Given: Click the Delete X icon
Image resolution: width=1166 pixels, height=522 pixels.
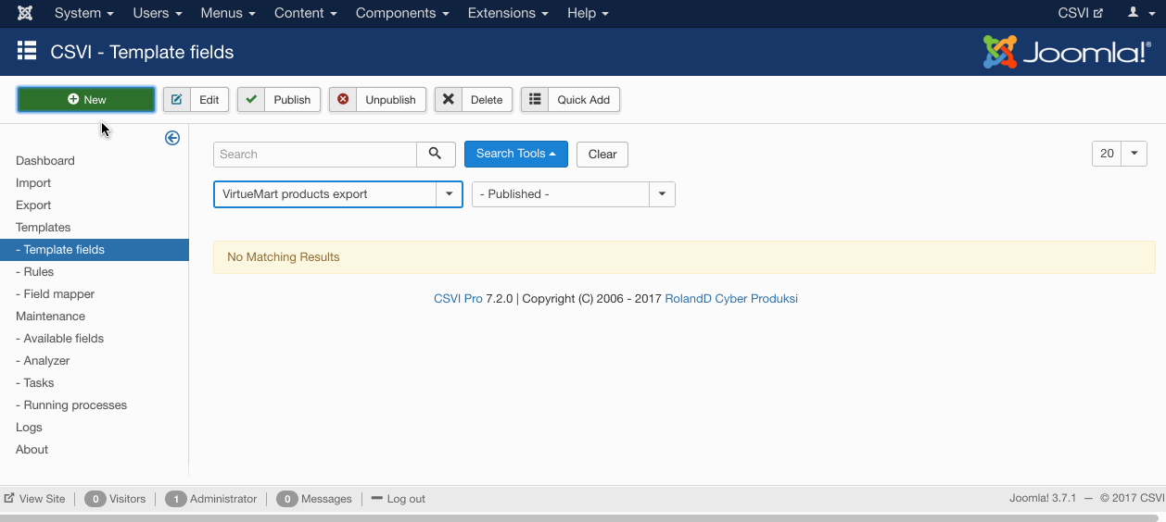Looking at the screenshot, I should coord(449,100).
